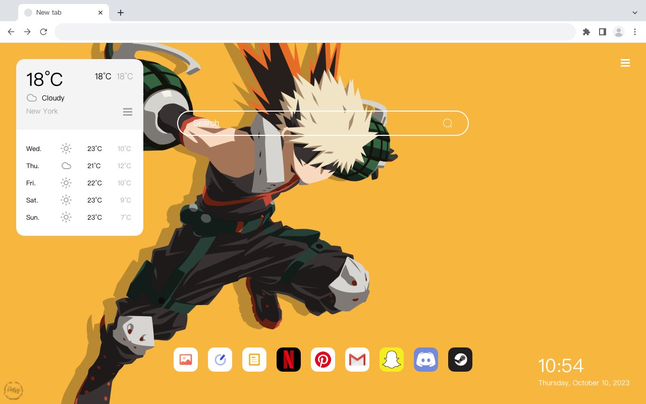Close the New tab tab
Viewport: 646px width, 404px height.
[x=101, y=13]
